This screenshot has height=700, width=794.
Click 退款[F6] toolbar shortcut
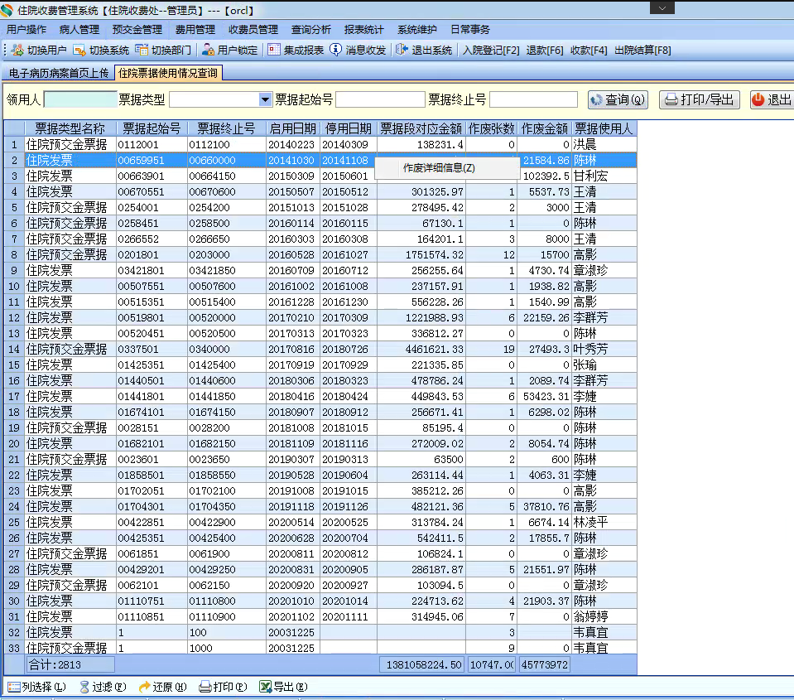(545, 51)
